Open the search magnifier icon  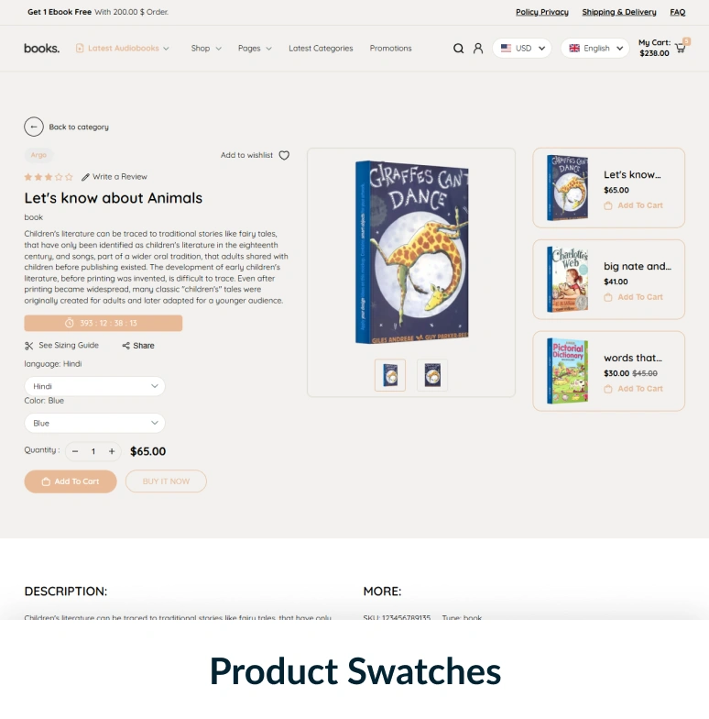coord(458,48)
